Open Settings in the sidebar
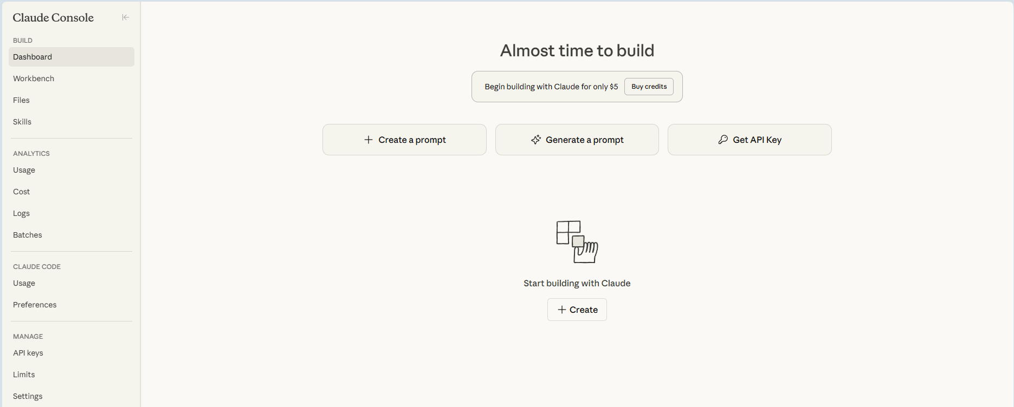Viewport: 1014px width, 407px height. [x=28, y=396]
